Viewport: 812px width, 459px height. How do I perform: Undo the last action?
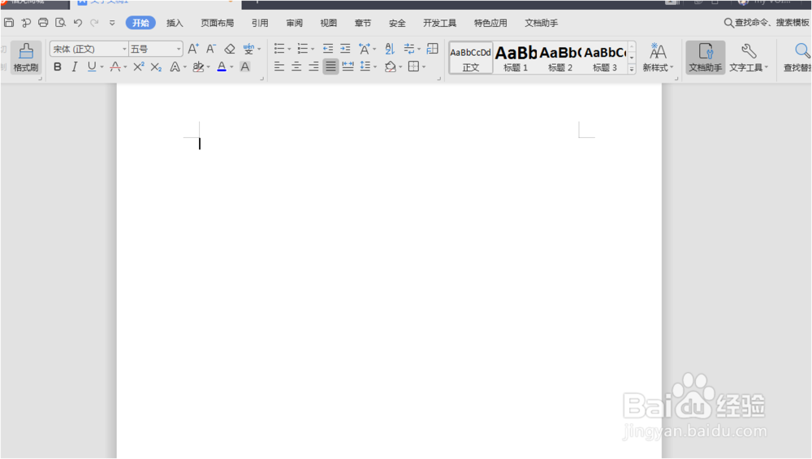78,22
